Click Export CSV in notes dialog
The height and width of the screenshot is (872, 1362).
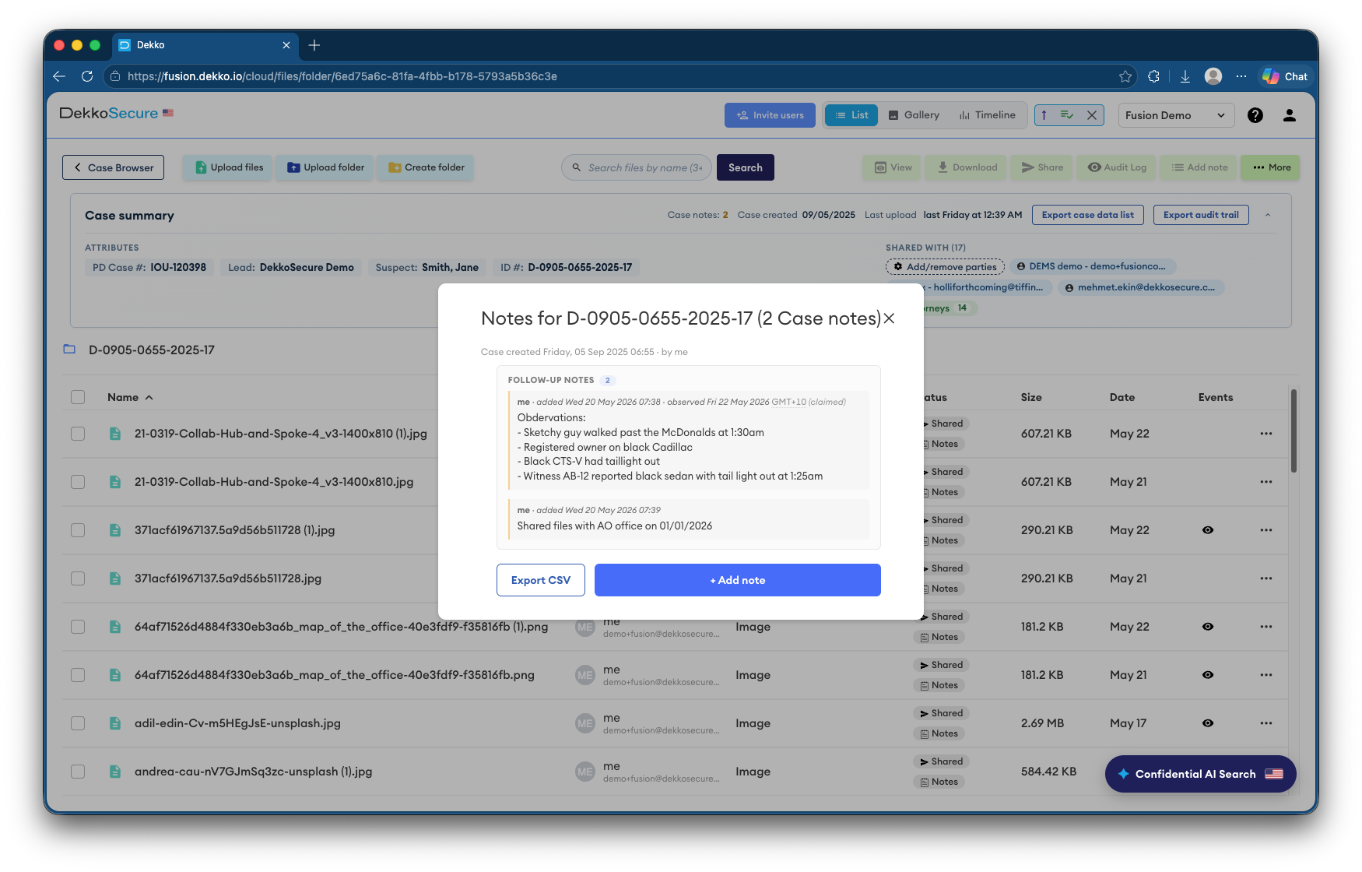[x=541, y=580]
